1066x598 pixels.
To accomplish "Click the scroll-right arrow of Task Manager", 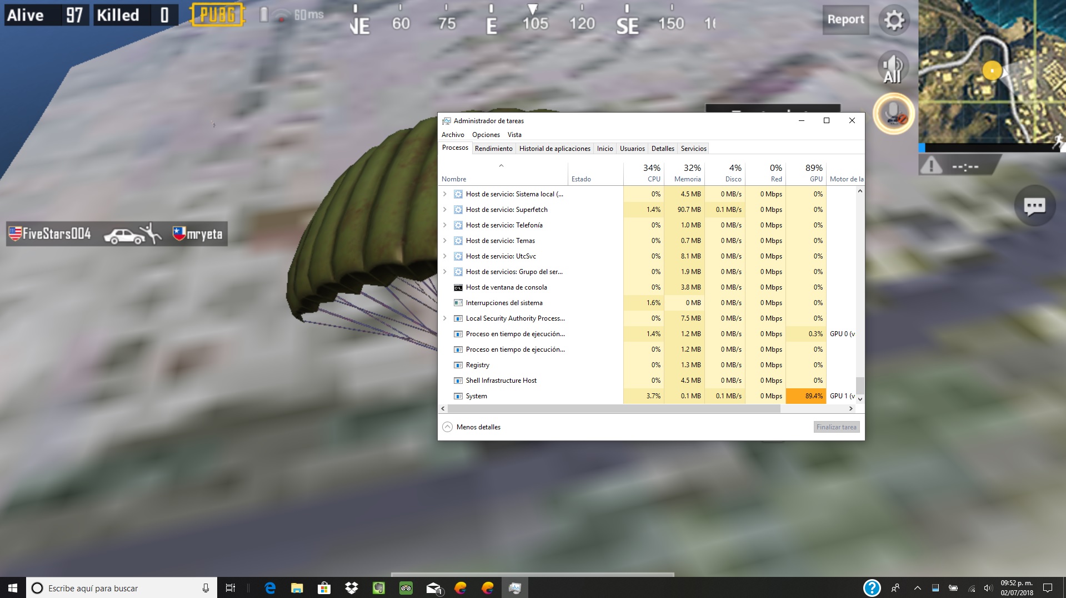I will (x=851, y=409).
